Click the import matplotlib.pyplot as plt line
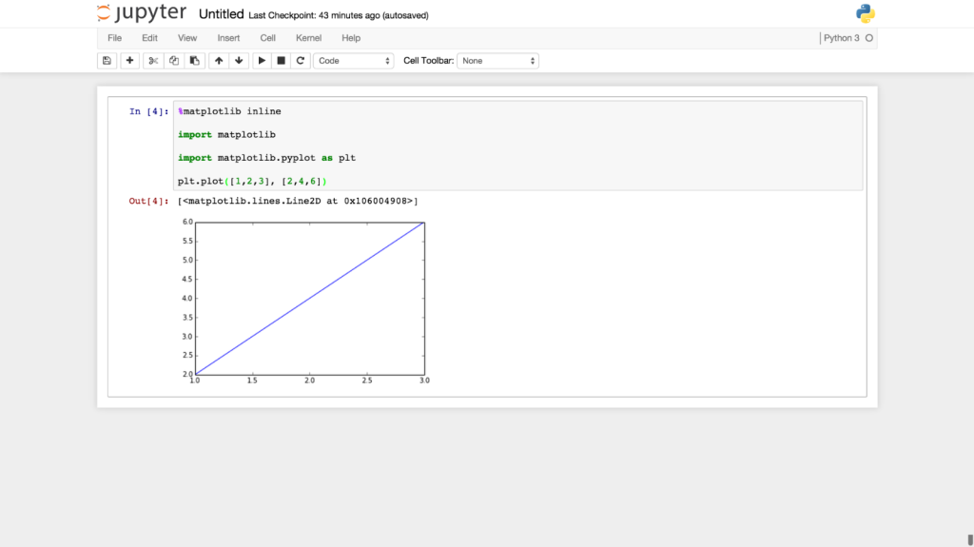Image resolution: width=974 pixels, height=547 pixels. coord(266,158)
